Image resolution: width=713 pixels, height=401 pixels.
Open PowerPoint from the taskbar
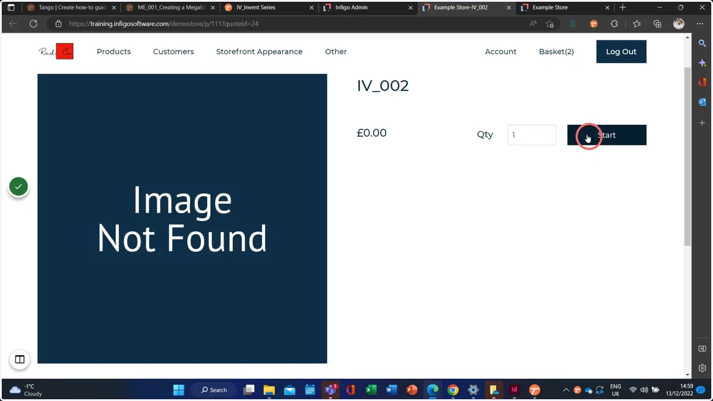[412, 390]
